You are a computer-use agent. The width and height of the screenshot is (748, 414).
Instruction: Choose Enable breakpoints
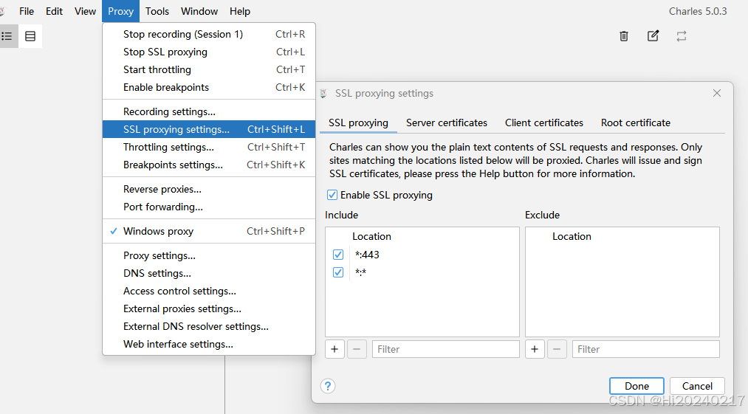click(209, 87)
